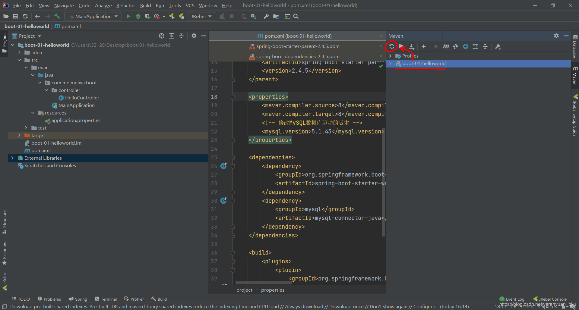
Task: Collapse all in Project panel
Action: (x=181, y=36)
